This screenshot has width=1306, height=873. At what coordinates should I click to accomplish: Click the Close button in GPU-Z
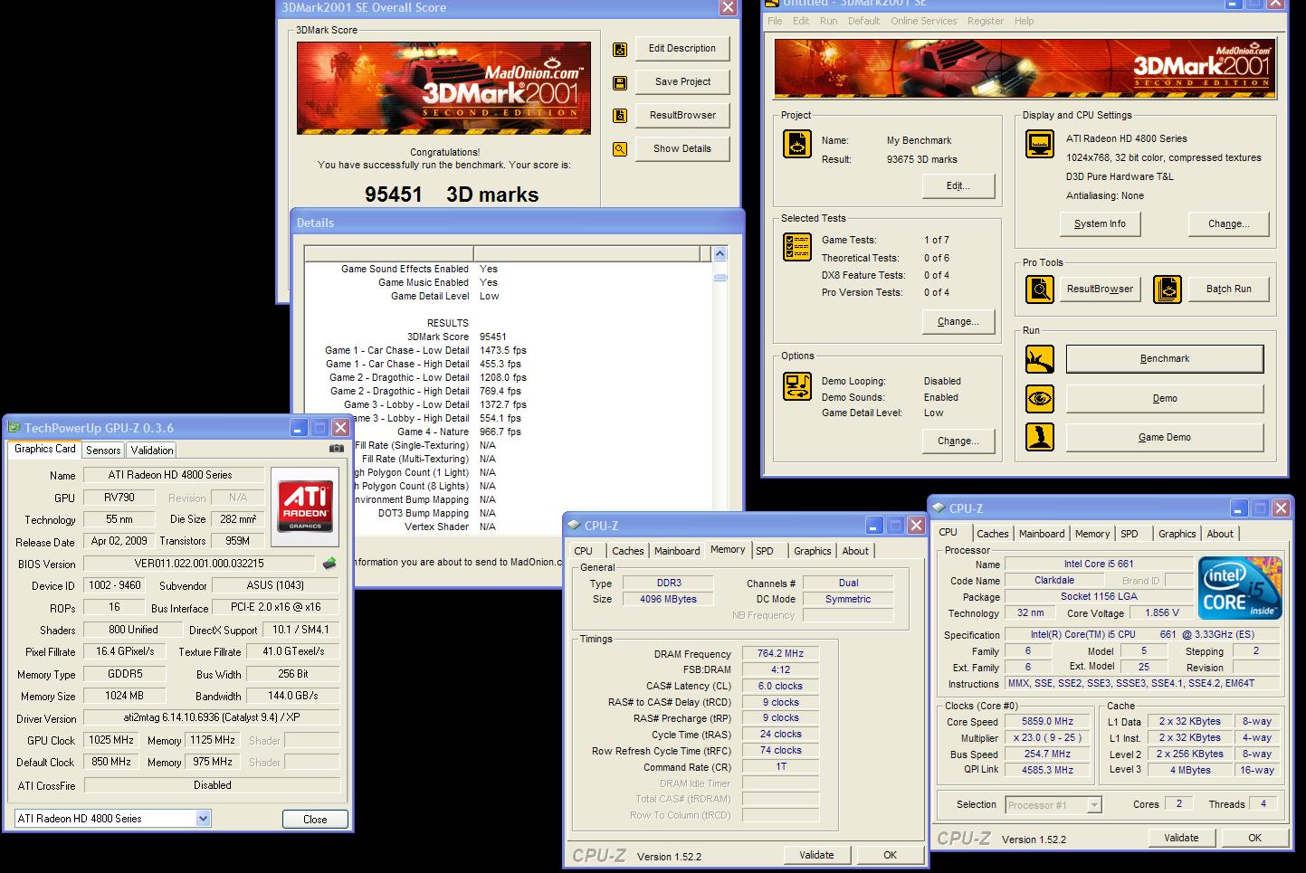(315, 819)
